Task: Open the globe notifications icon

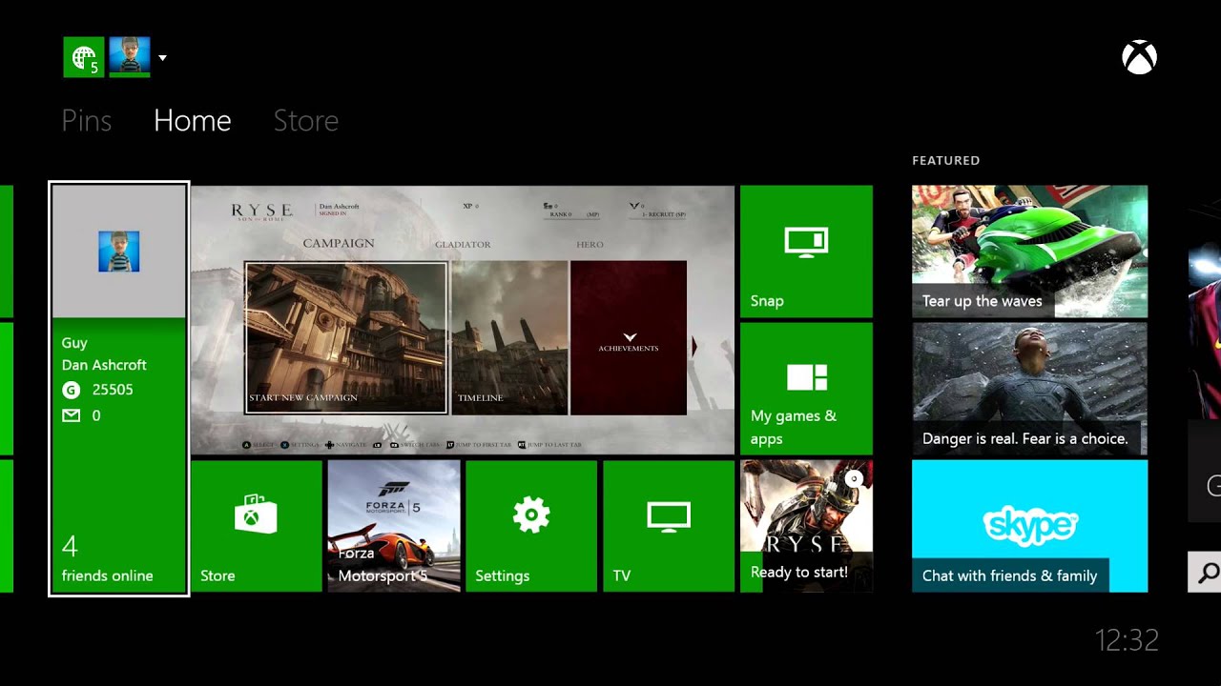Action: [83, 57]
